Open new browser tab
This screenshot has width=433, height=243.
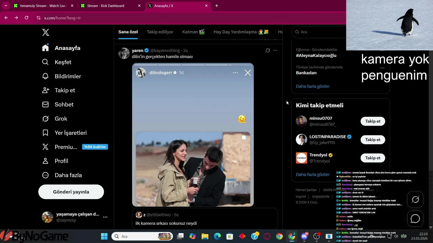[x=216, y=6]
